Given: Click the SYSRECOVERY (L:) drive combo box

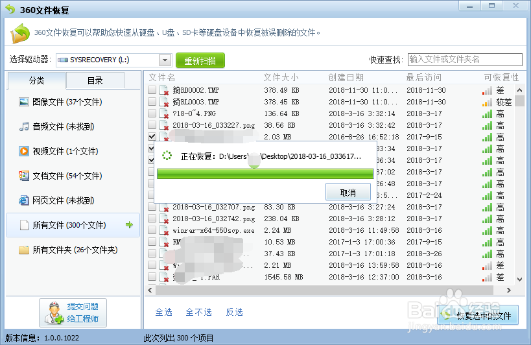Looking at the screenshot, I should point(114,60).
